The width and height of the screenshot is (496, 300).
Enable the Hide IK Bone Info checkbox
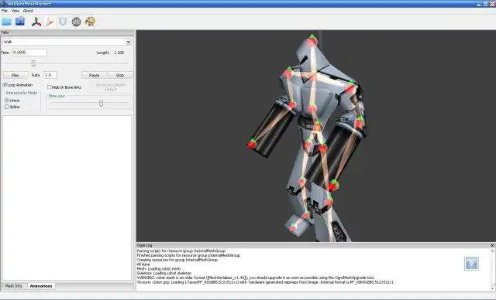click(x=49, y=87)
